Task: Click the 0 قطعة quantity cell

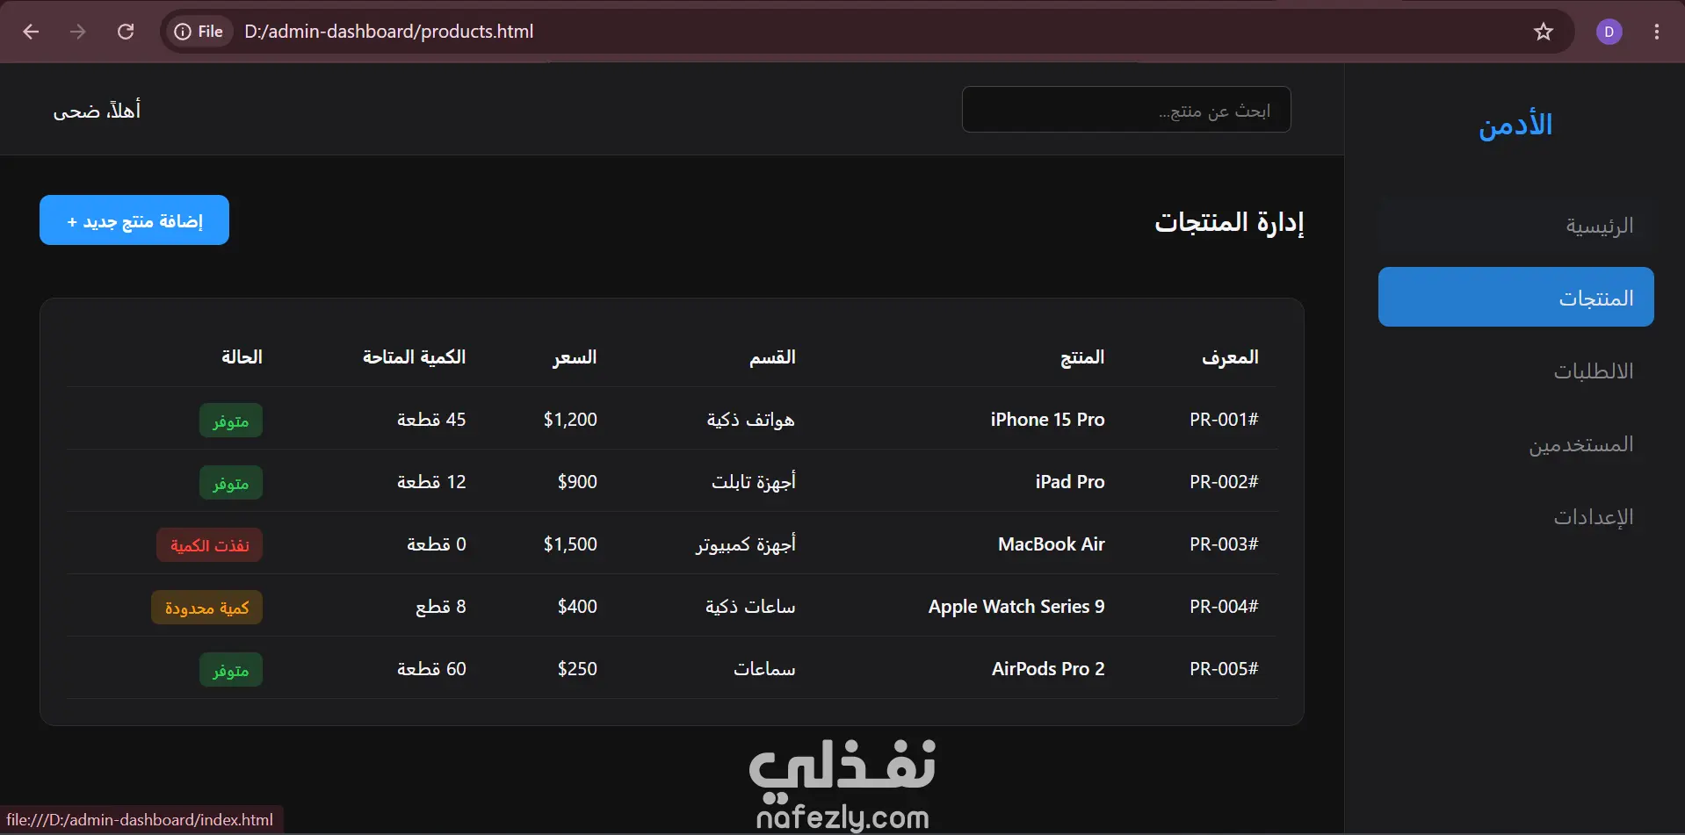Action: (x=437, y=544)
